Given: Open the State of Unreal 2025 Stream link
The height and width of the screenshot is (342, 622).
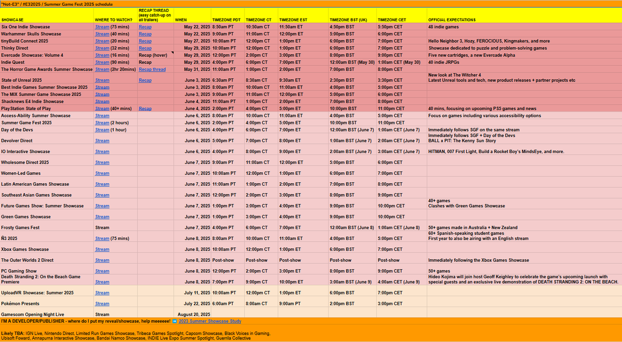Looking at the screenshot, I should pyautogui.click(x=102, y=80).
